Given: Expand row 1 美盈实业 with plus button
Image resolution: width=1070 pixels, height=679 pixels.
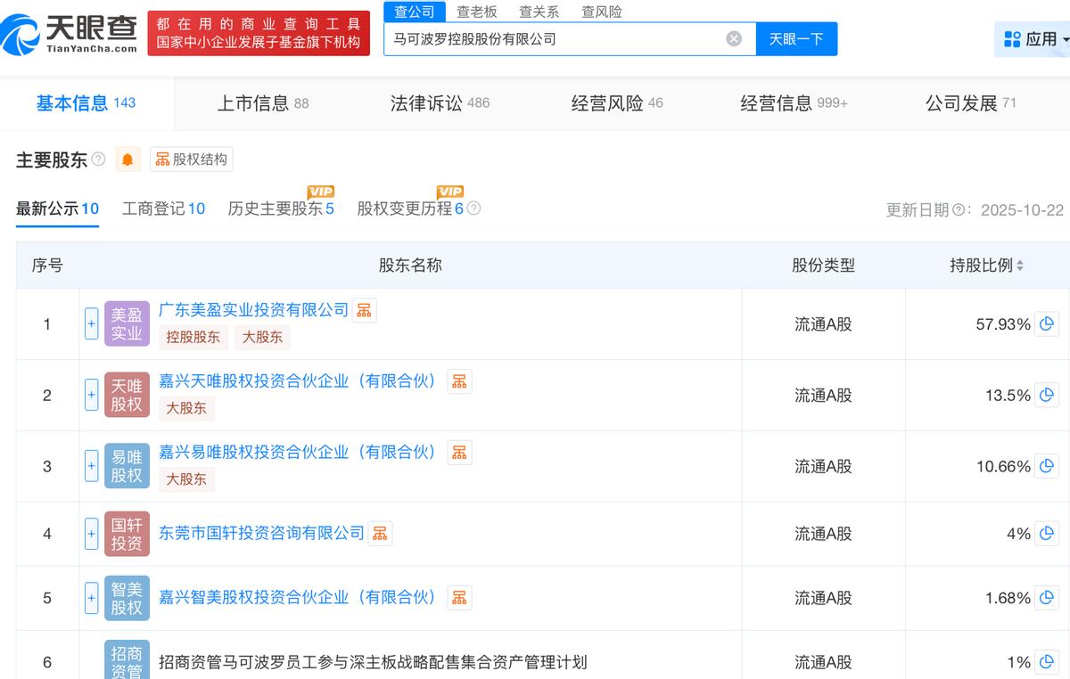Looking at the screenshot, I should coord(91,323).
